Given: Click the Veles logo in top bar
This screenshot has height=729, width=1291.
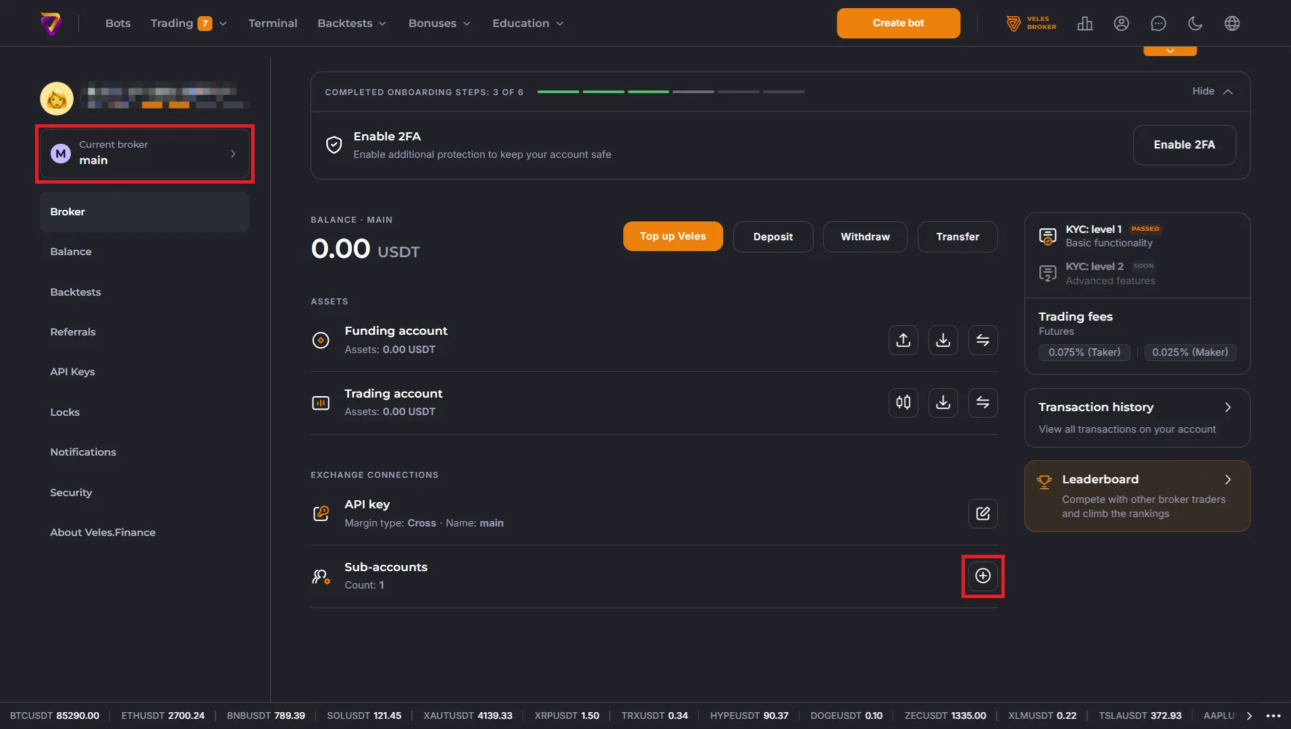Looking at the screenshot, I should pos(51,23).
